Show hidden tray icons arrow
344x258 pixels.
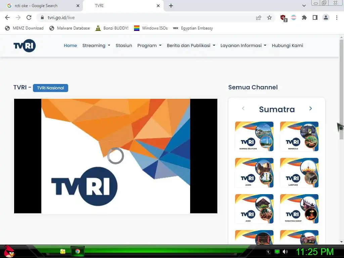point(268,252)
